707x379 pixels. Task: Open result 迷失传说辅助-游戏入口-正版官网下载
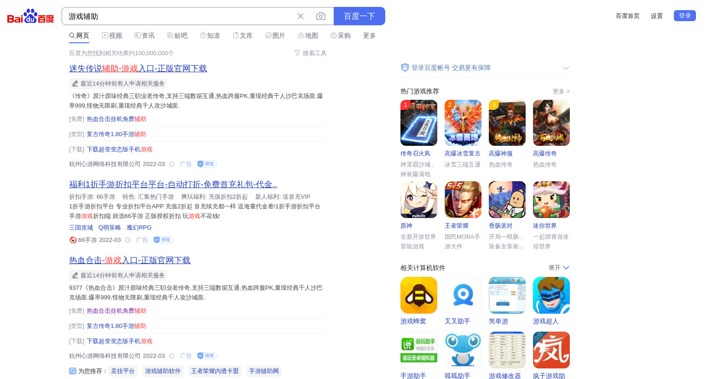click(x=138, y=69)
